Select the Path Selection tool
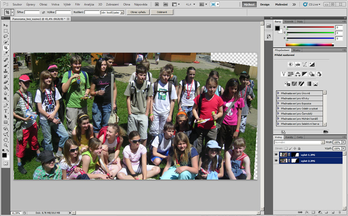Viewport: 348px width, 216px height. coord(6,116)
